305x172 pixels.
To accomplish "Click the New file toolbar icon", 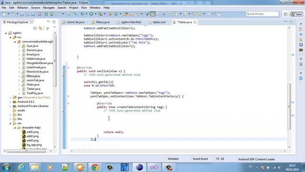I will [4, 14].
